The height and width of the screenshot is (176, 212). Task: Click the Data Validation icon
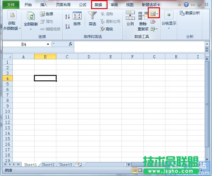(x=153, y=14)
